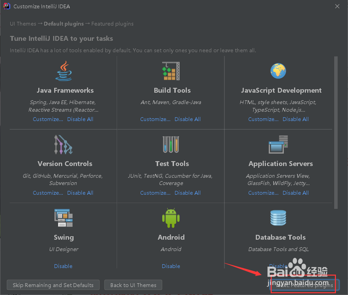The width and height of the screenshot is (348, 295).
Task: Disable the Swing UI Designer plugin
Action: pos(63,266)
